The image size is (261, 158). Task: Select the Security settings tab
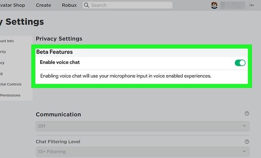coord(3,52)
